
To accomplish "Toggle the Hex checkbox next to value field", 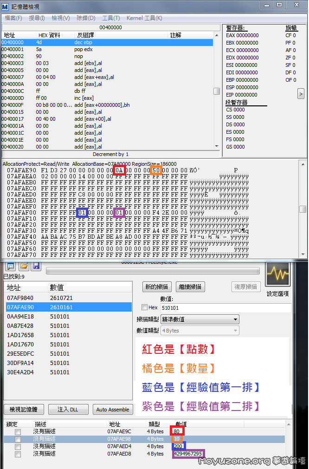I will coord(145,307).
